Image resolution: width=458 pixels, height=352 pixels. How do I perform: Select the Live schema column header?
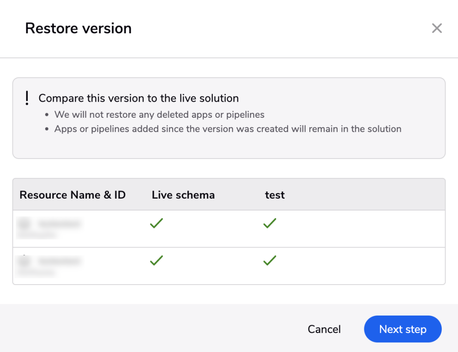click(183, 195)
